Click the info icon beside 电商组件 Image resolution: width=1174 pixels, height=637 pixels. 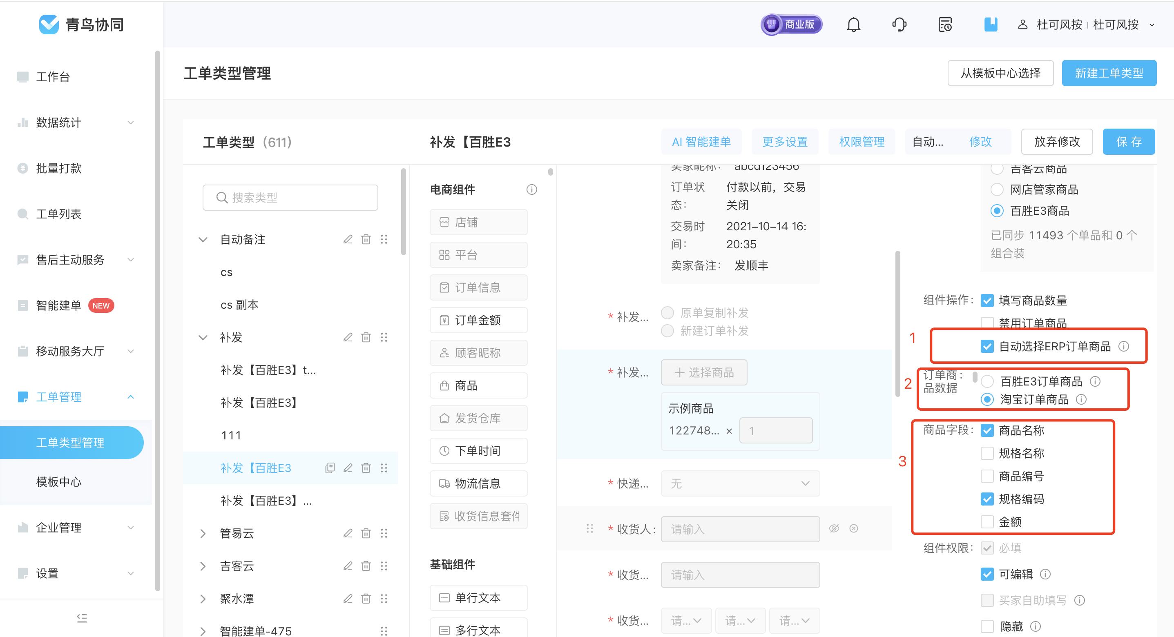(x=531, y=189)
